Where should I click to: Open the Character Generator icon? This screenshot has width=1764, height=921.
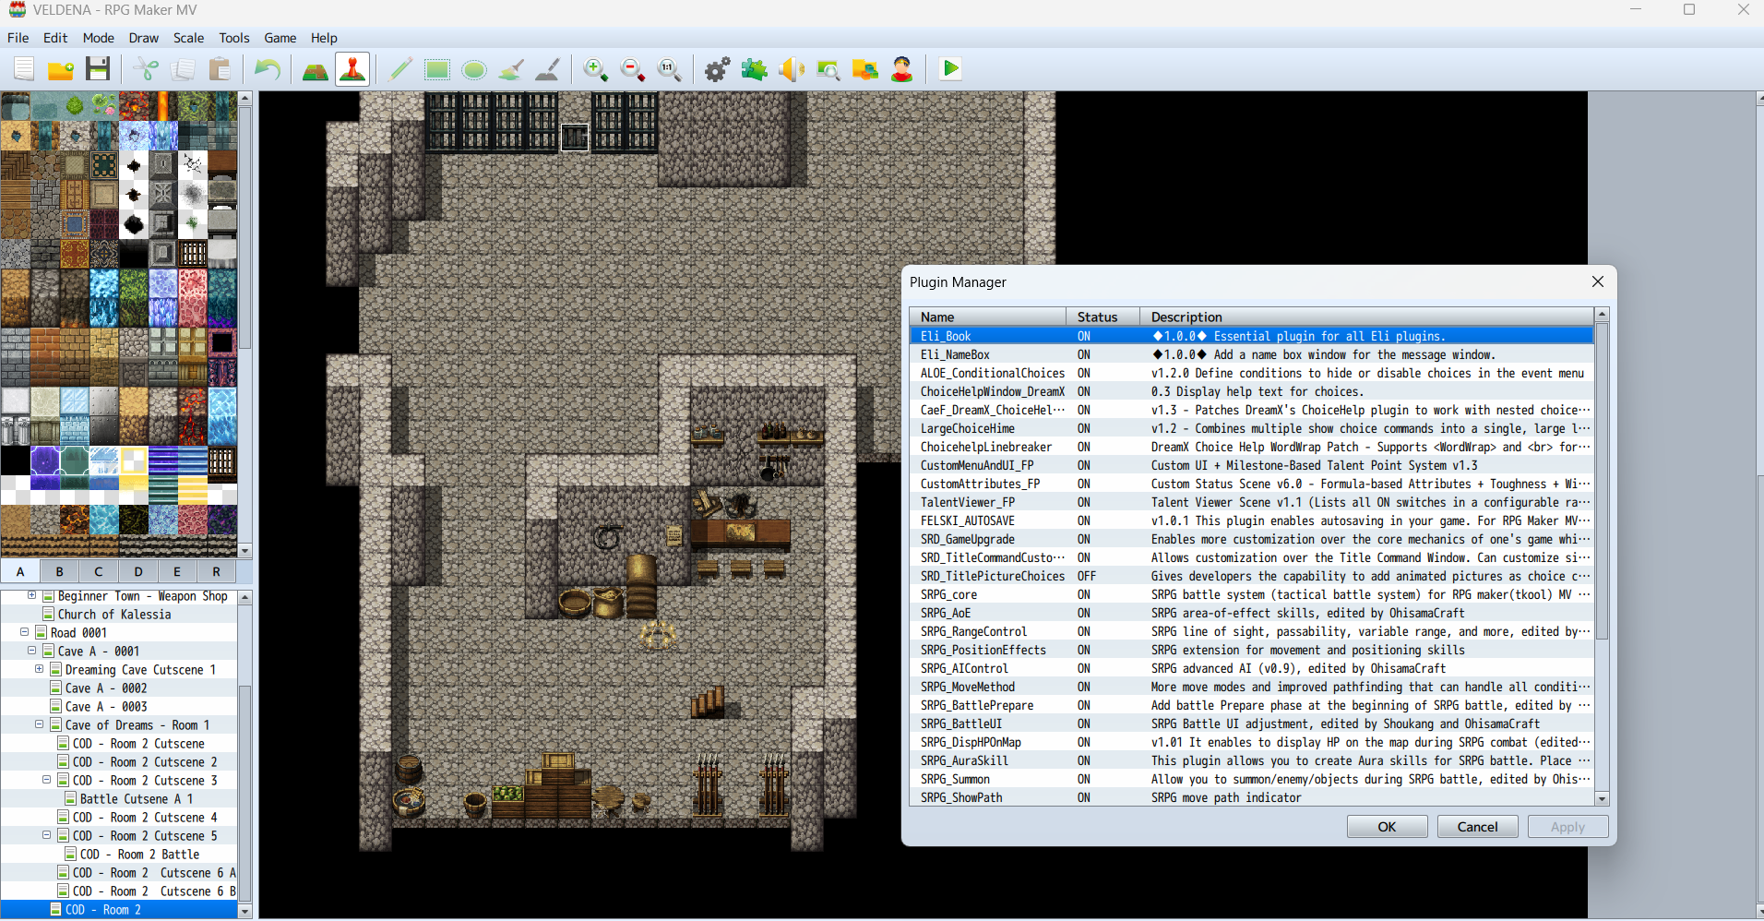click(901, 69)
